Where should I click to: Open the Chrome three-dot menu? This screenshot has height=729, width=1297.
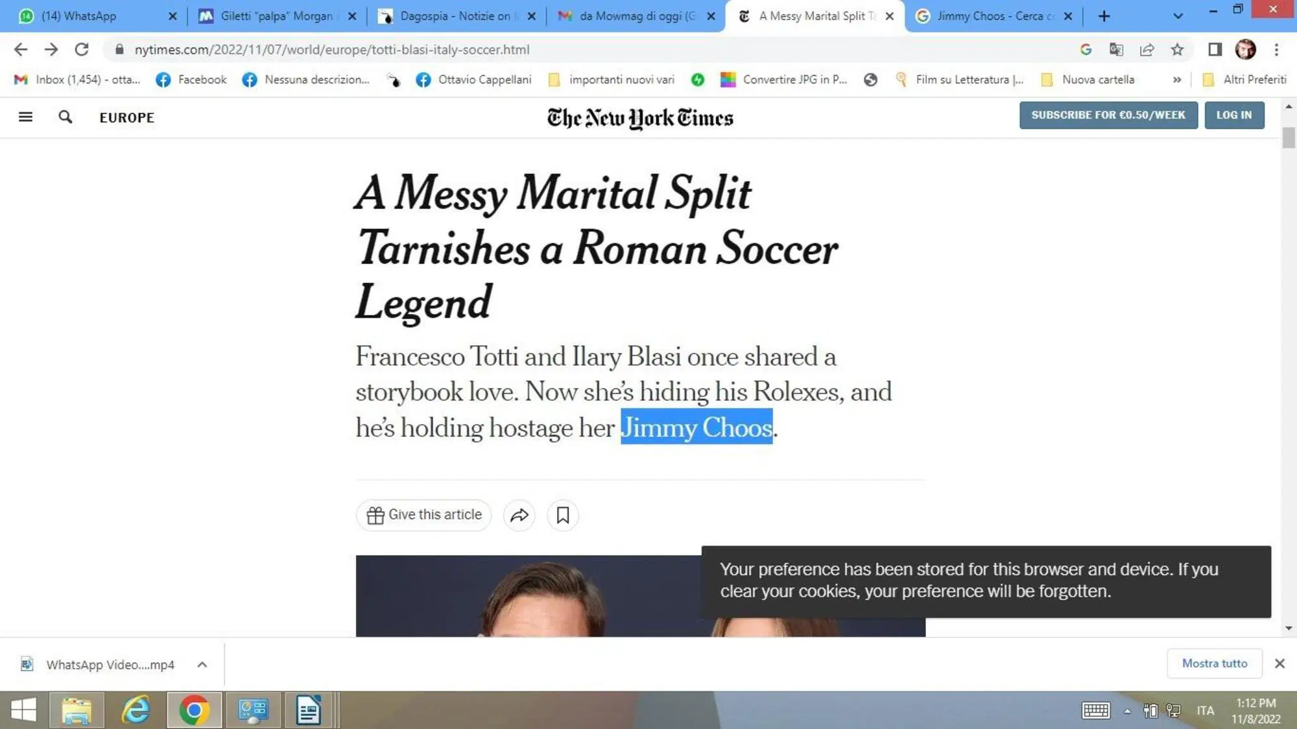pyautogui.click(x=1276, y=49)
